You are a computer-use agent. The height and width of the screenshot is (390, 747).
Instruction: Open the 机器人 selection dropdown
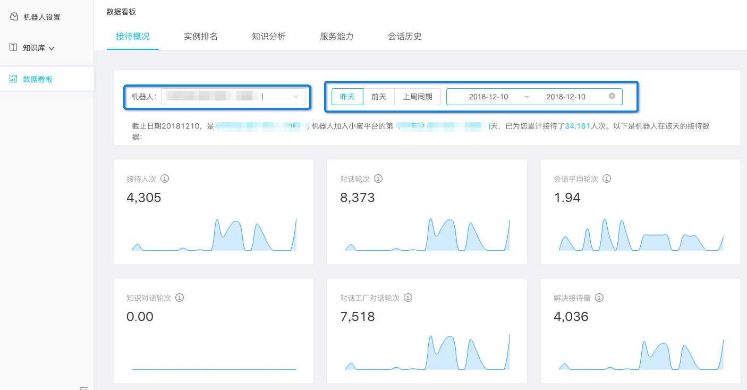pyautogui.click(x=233, y=97)
